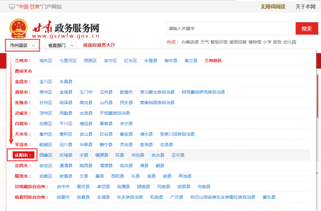Click the 嘉峪关市 city entry
The width and height of the screenshot is (321, 211).
[23, 71]
